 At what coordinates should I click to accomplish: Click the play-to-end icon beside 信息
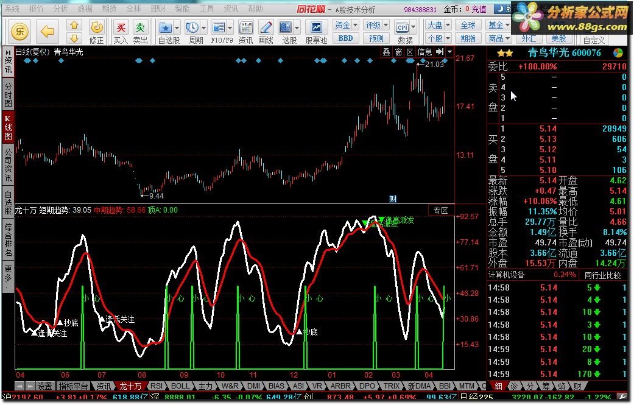click(x=440, y=52)
